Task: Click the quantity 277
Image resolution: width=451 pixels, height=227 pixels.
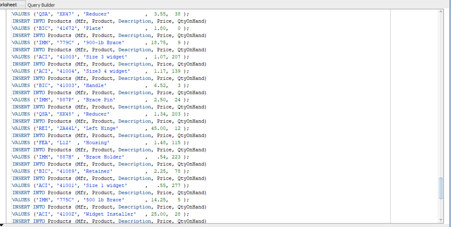Action: tap(176, 186)
